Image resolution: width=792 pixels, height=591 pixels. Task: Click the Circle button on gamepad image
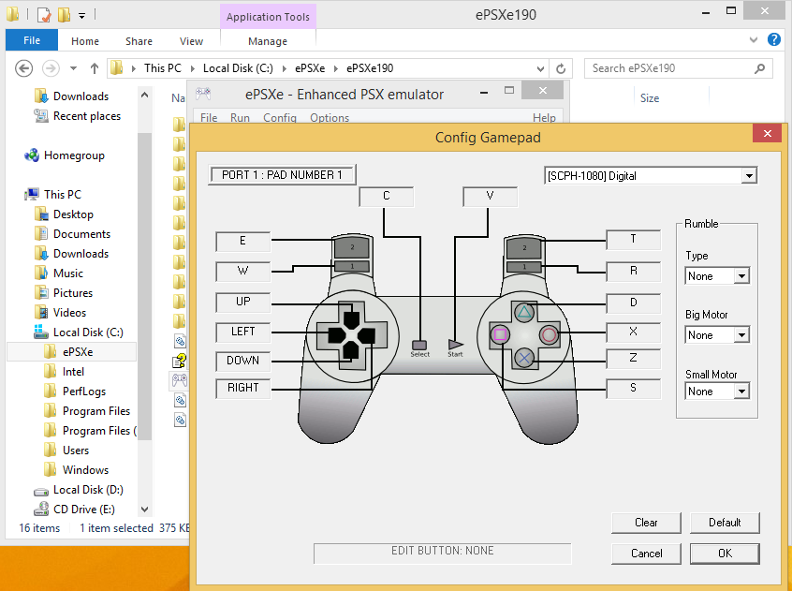pyautogui.click(x=549, y=334)
